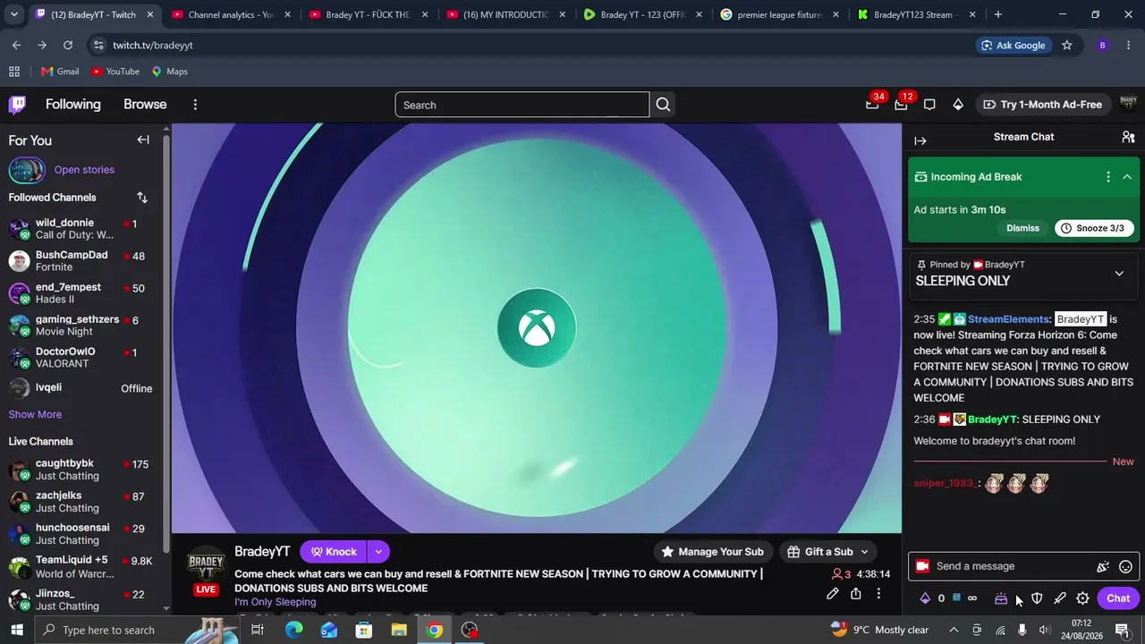The image size is (1145, 644).
Task: Click the purple Knock button
Action: (x=334, y=552)
